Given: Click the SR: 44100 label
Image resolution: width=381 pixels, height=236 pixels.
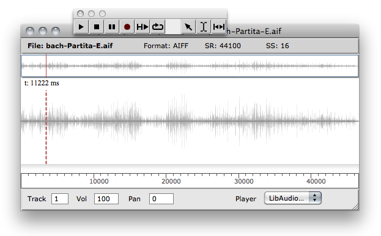Looking at the screenshot, I should pyautogui.click(x=223, y=46).
